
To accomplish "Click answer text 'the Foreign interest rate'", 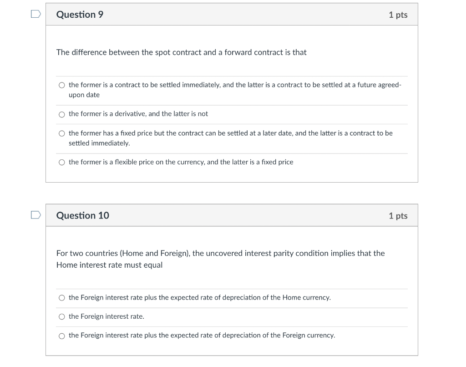I will 106,316.
